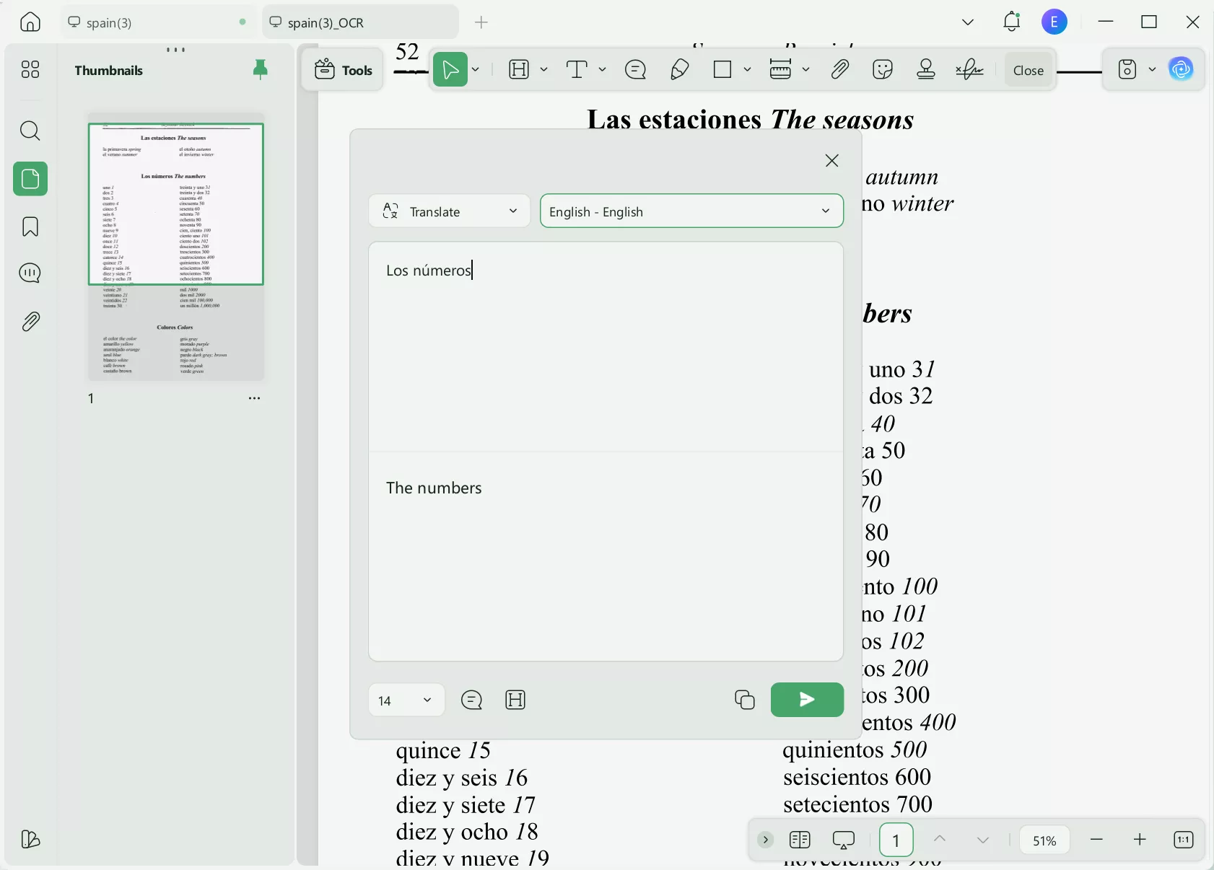Add a sticky note comment
This screenshot has width=1214, height=870.
point(636,69)
